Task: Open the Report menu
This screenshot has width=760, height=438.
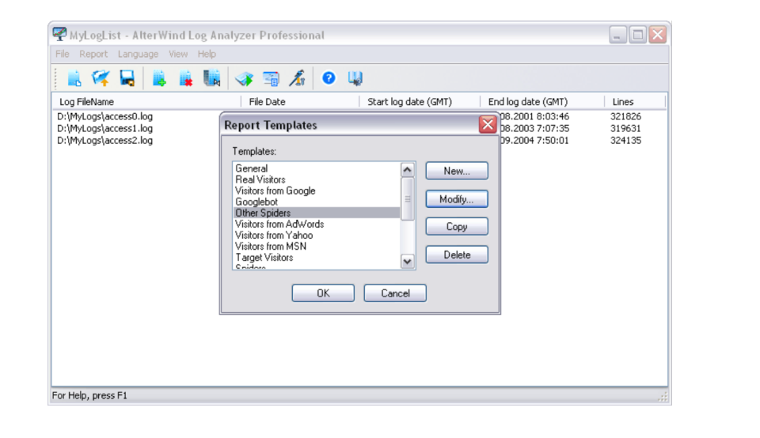Action: [93, 54]
